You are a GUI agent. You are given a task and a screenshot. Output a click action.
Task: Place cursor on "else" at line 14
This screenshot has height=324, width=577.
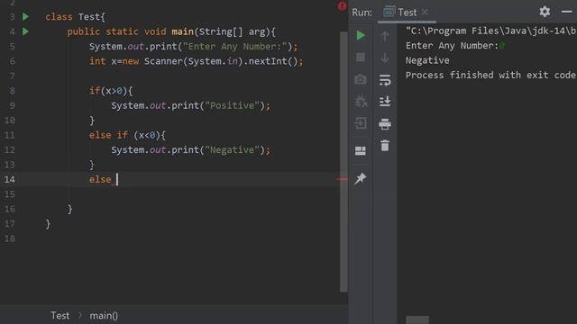click(100, 179)
